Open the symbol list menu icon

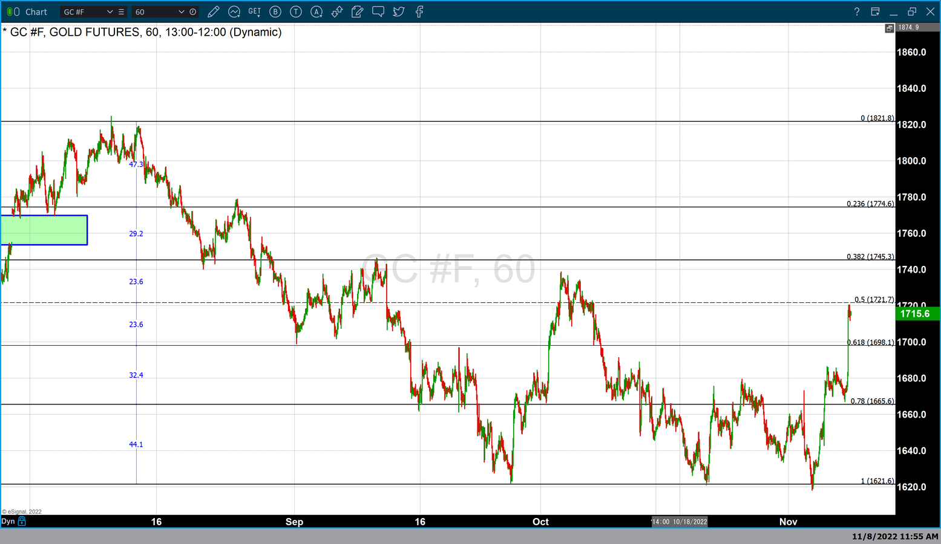tap(121, 11)
